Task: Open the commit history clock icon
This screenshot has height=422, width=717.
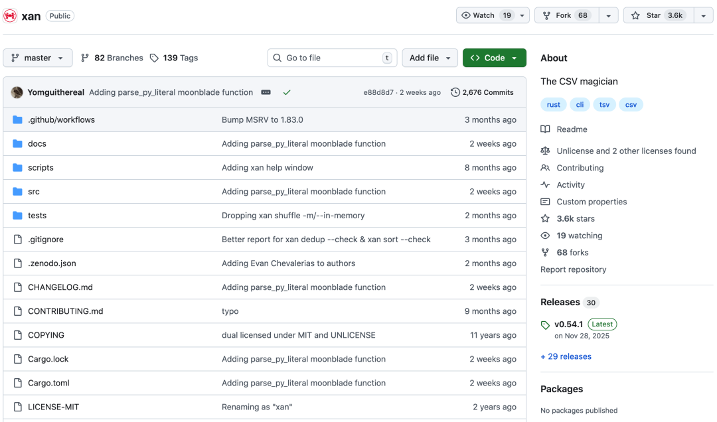Action: click(x=455, y=92)
